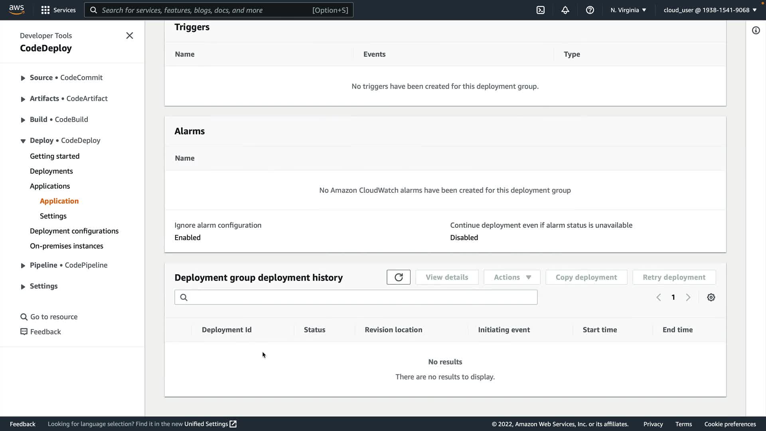Open the cloud_user account menu
The height and width of the screenshot is (431, 766).
tap(710, 10)
